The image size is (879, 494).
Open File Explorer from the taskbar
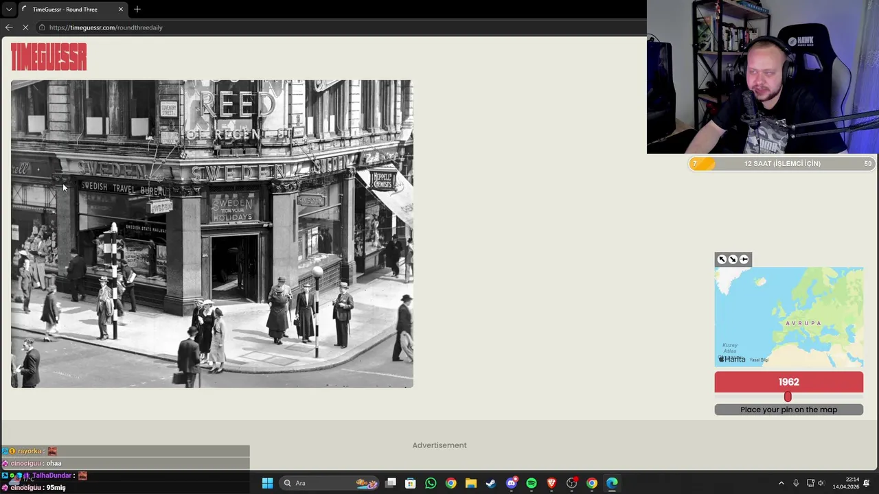(x=470, y=483)
